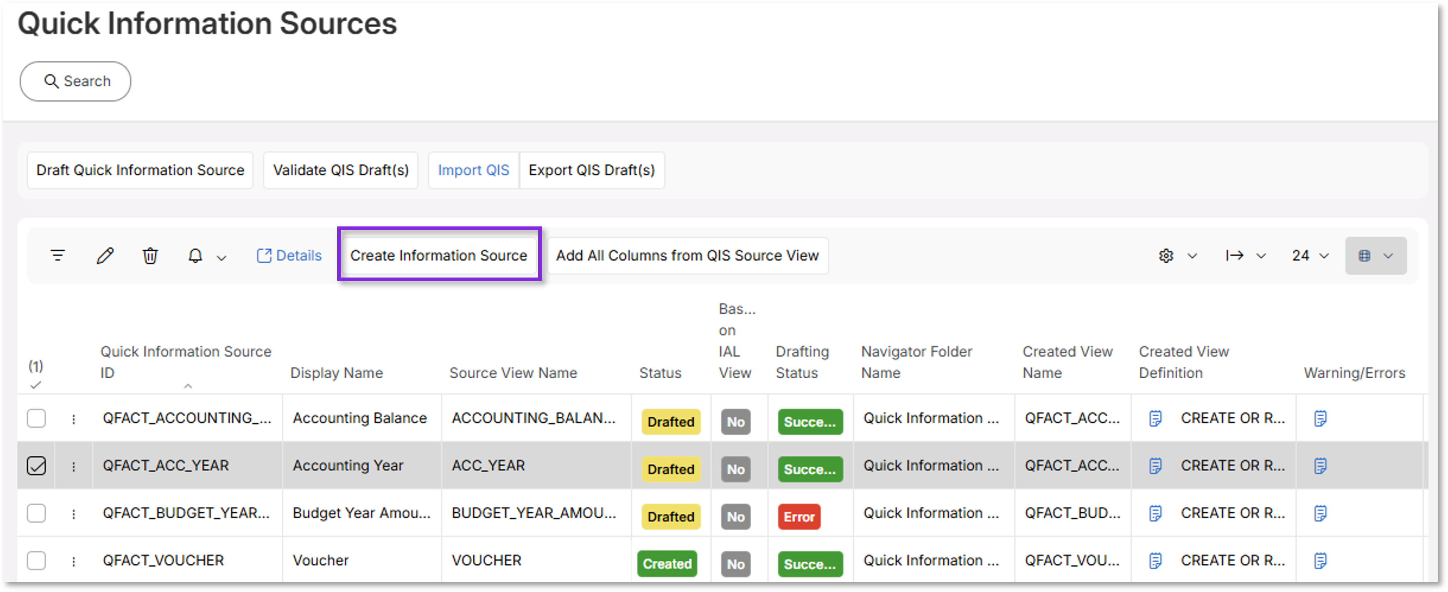Open the Details link
The image size is (1448, 592).
click(289, 256)
